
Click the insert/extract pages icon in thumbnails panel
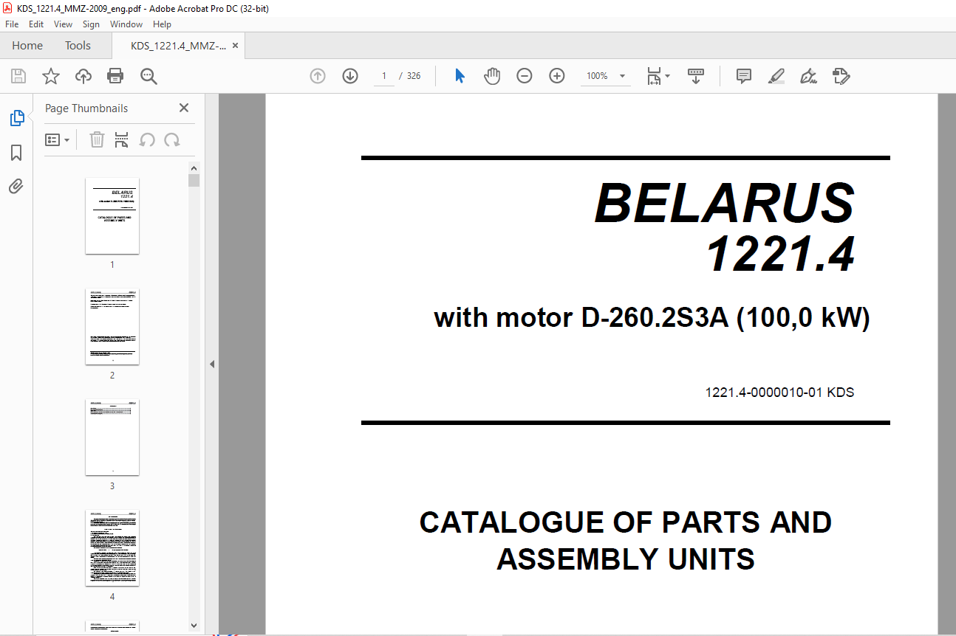[122, 139]
